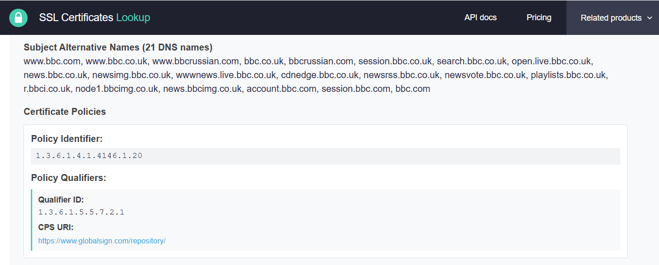Click the account.bbc.com DNS name

[282, 89]
